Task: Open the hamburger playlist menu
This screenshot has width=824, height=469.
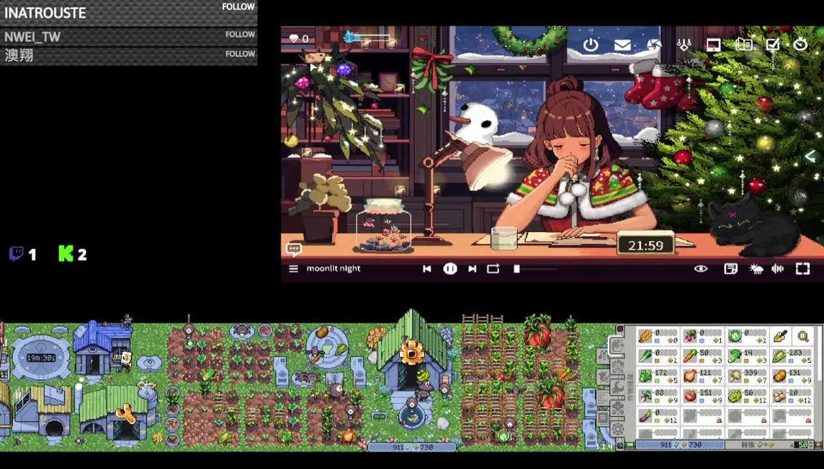Action: pos(293,268)
